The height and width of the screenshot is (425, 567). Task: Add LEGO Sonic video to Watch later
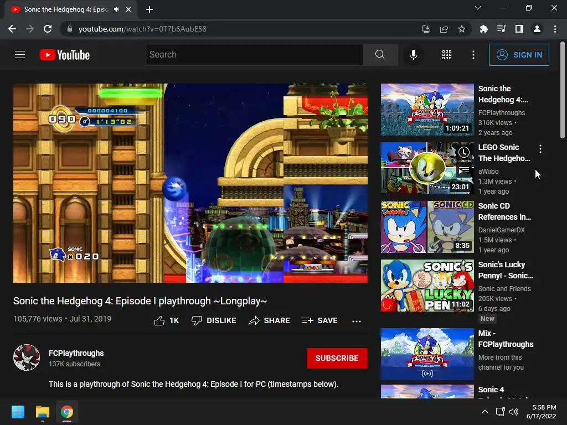coord(464,152)
